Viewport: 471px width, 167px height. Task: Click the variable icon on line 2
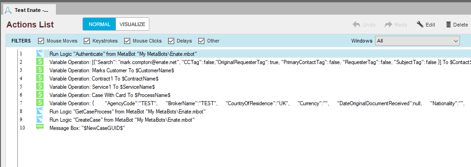pyautogui.click(x=40, y=62)
